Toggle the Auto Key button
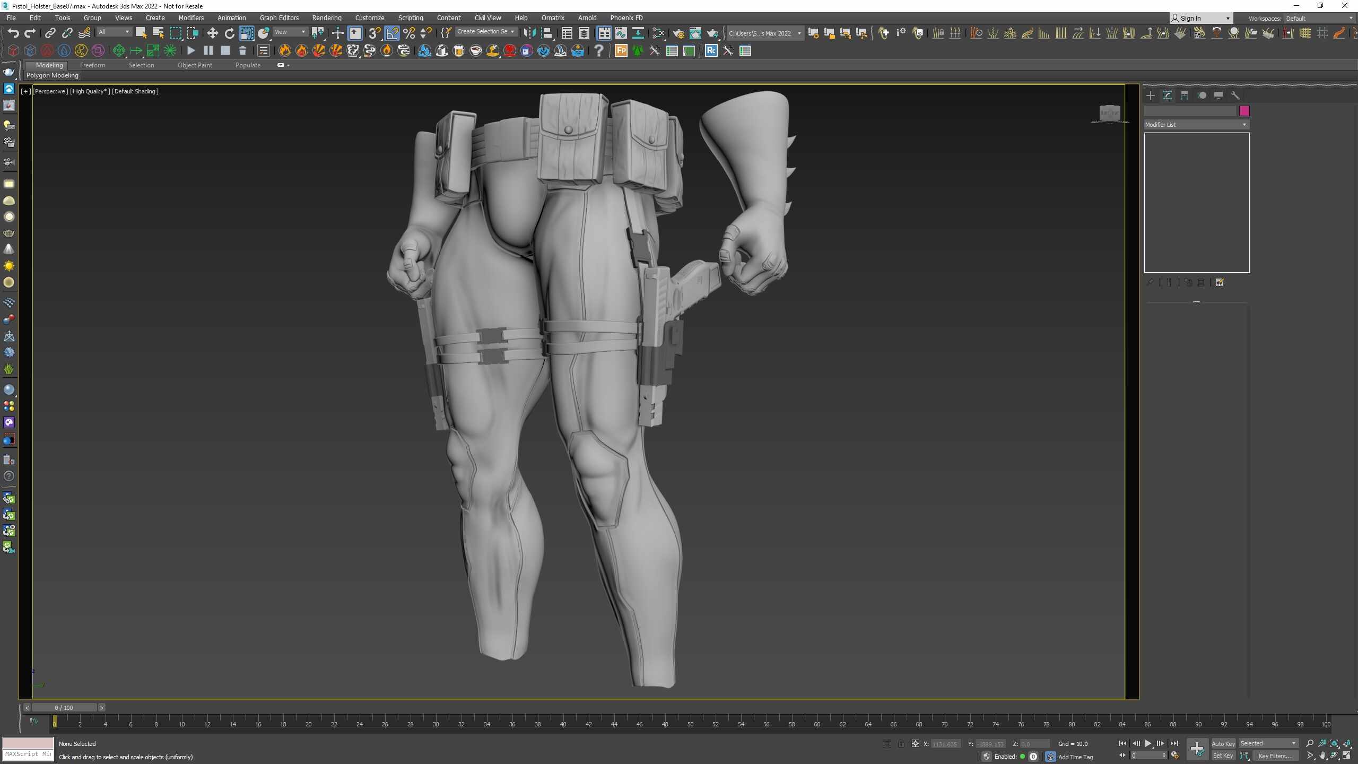Image resolution: width=1358 pixels, height=764 pixels. [x=1223, y=743]
